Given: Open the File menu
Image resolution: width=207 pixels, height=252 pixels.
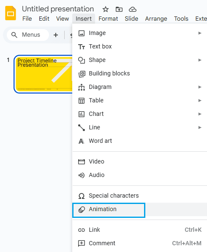Looking at the screenshot, I should tap(27, 19).
